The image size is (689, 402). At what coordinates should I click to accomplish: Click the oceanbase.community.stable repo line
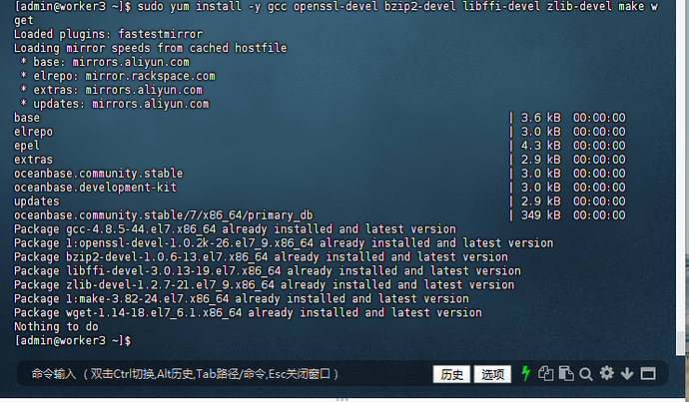click(x=98, y=173)
